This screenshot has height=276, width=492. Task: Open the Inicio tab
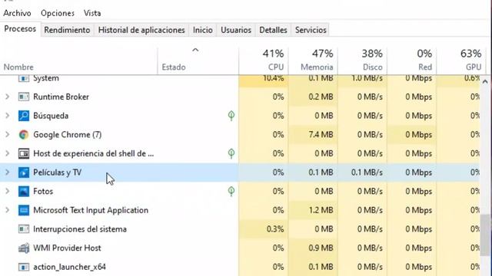point(203,30)
